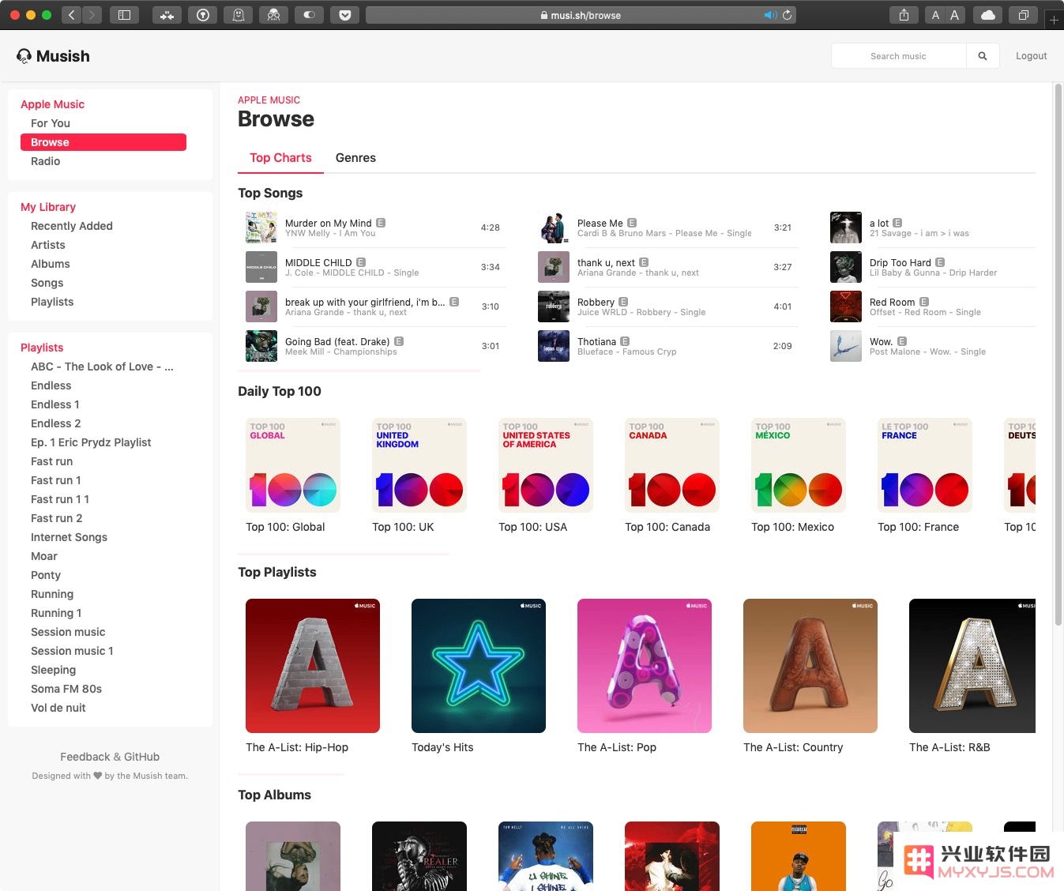Open The A-List: R&B playlist cover

pyautogui.click(x=972, y=666)
